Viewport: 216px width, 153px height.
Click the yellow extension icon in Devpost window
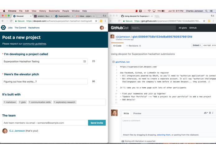point(101,21)
